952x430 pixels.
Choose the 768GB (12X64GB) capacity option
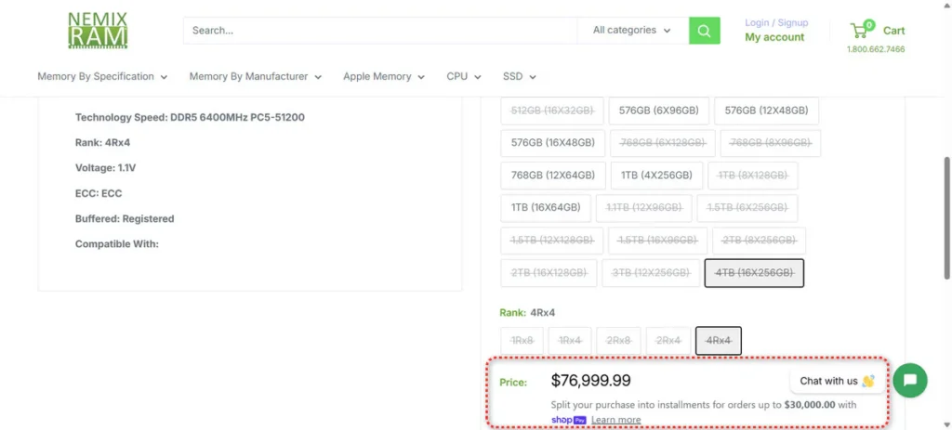pyautogui.click(x=552, y=175)
